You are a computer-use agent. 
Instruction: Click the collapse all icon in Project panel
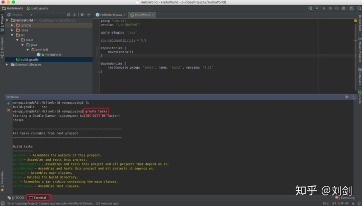click(x=74, y=15)
